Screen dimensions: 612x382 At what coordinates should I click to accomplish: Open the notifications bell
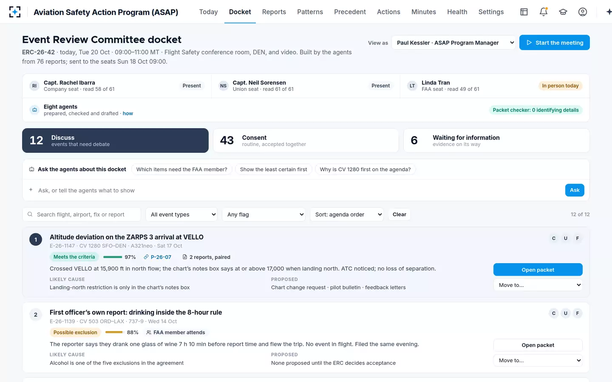tap(544, 12)
